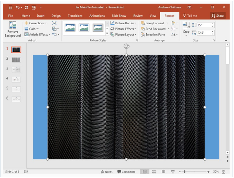Open the Selection Pane
The height and width of the screenshot is (178, 234).
point(153,35)
